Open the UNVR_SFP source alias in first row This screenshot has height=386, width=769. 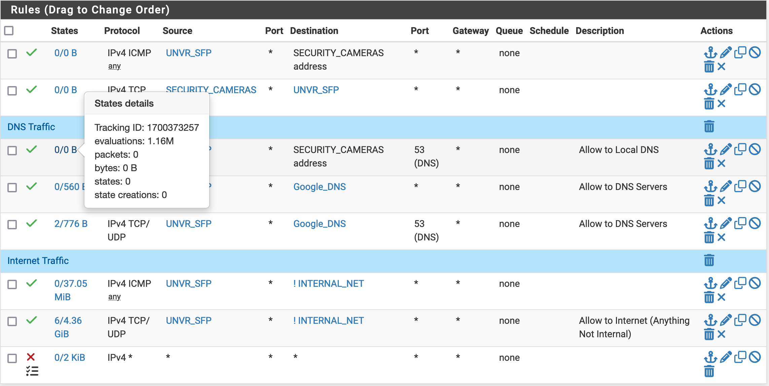188,53
